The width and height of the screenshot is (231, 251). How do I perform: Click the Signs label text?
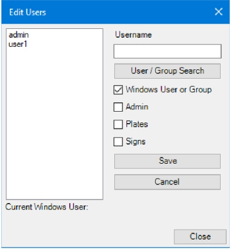(136, 142)
